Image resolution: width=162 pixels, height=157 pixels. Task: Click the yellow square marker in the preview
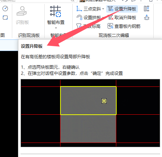(x=104, y=101)
